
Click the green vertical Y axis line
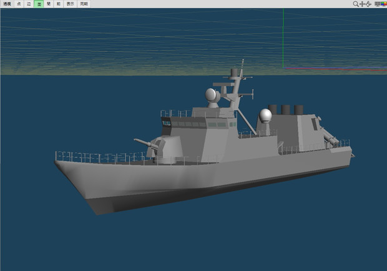coord(283,37)
